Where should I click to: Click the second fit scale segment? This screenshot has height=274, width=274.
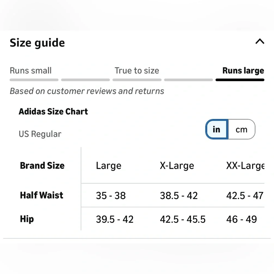pos(85,80)
